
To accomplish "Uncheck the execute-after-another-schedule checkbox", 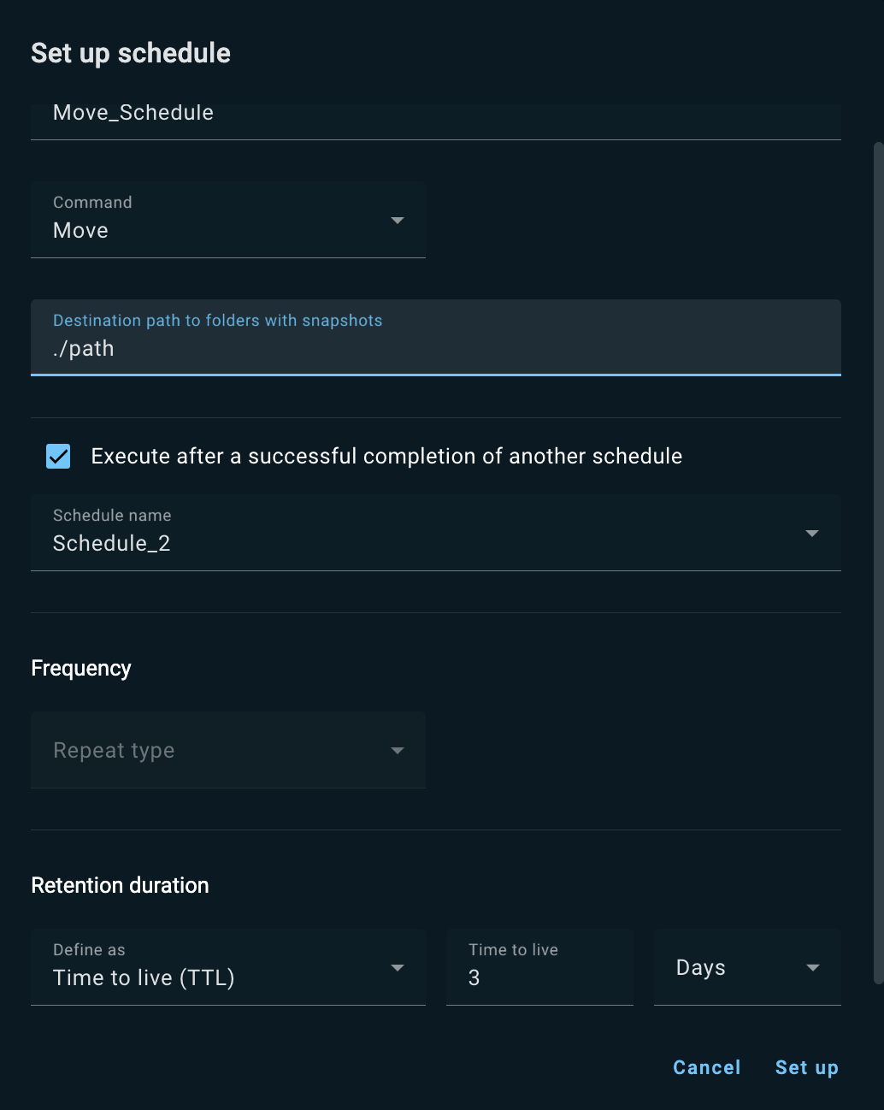I will click(59, 456).
